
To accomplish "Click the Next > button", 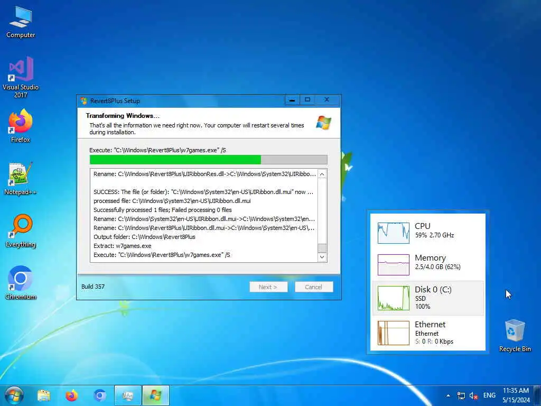I will point(268,287).
